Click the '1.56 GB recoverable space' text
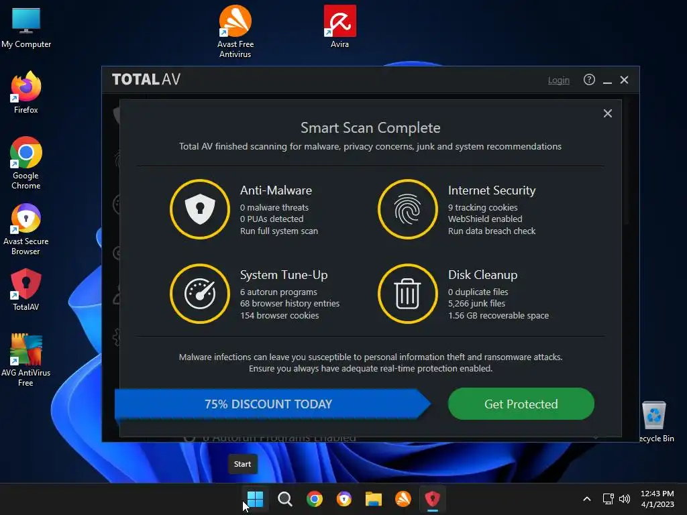 point(498,315)
